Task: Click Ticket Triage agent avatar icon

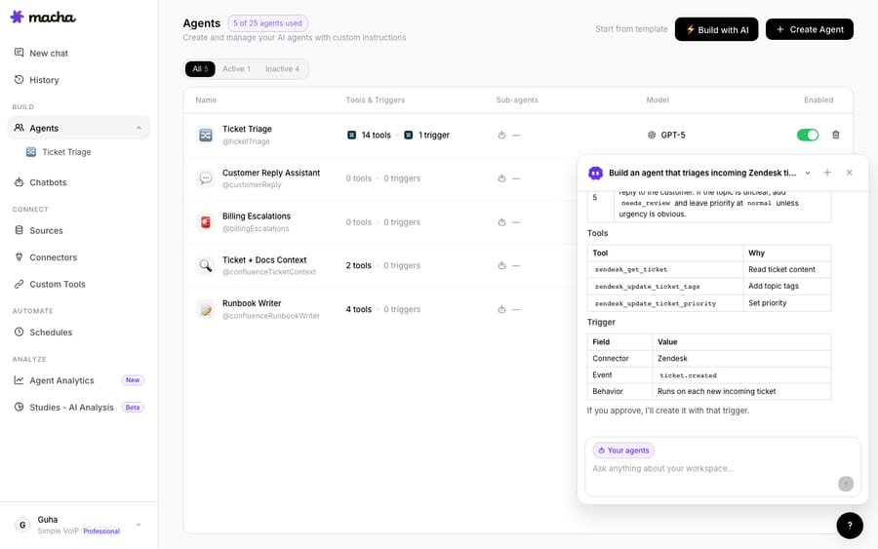Action: [x=206, y=135]
